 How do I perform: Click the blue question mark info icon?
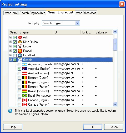pyautogui.click(x=10, y=111)
